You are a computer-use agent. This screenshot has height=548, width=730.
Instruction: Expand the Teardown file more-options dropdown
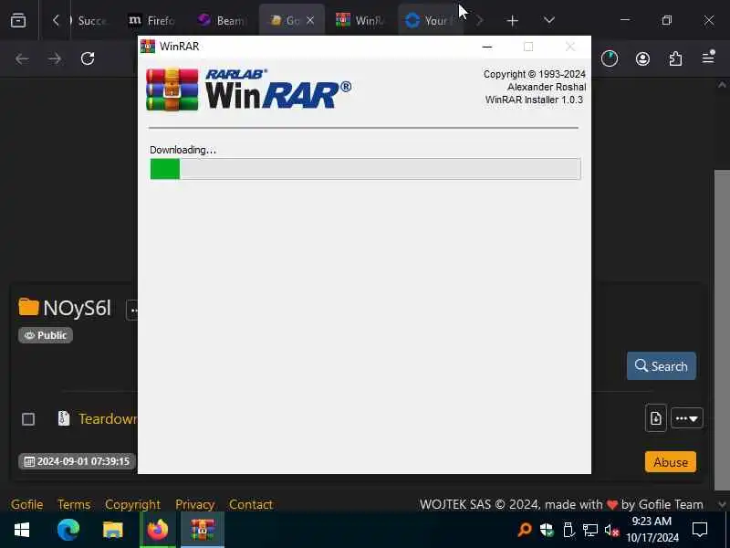(x=687, y=418)
